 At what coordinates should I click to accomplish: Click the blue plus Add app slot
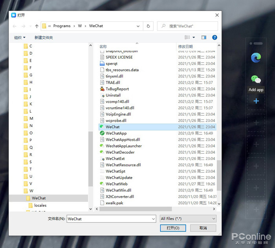pos(256,101)
